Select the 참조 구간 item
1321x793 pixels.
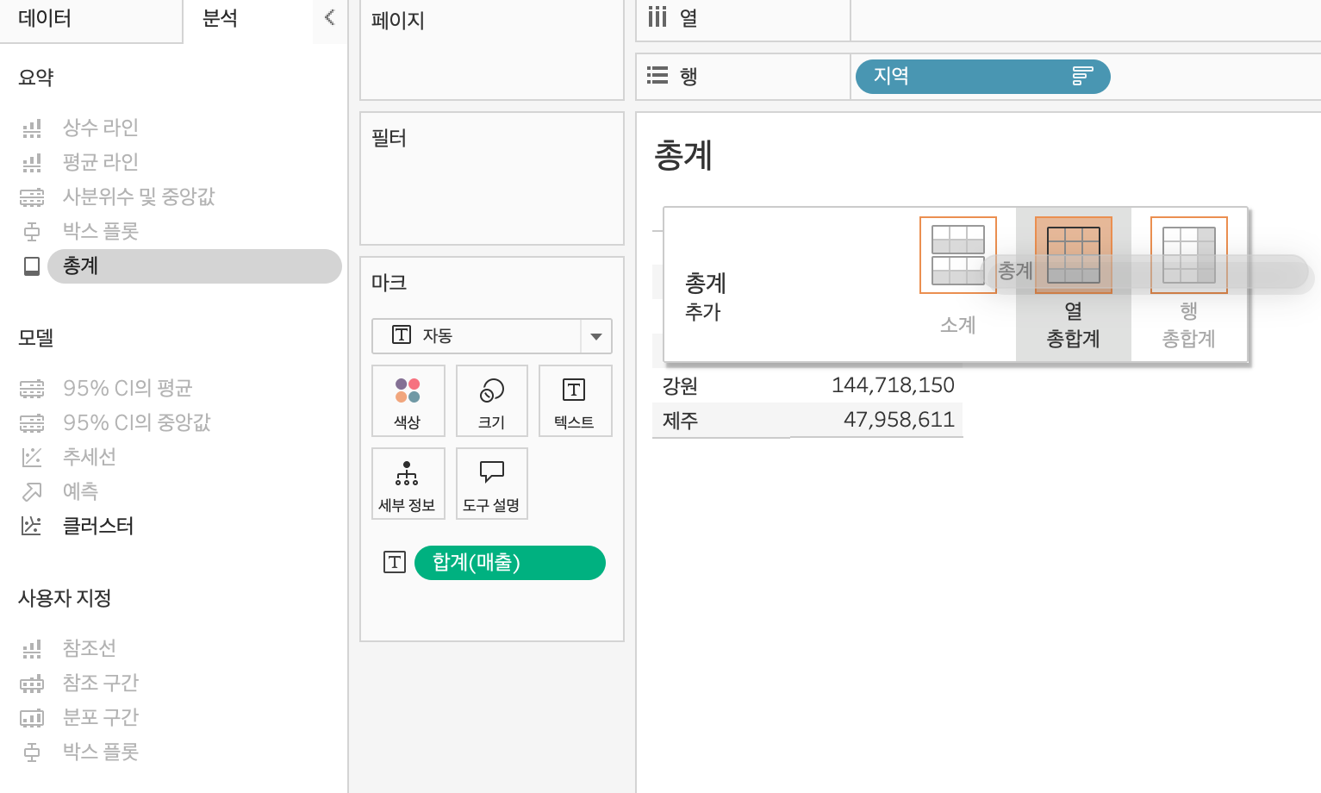click(x=100, y=684)
